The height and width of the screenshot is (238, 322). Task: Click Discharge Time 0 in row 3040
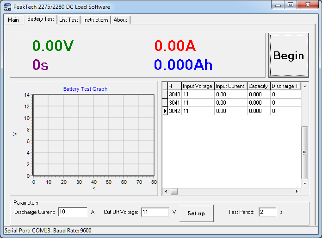285,94
